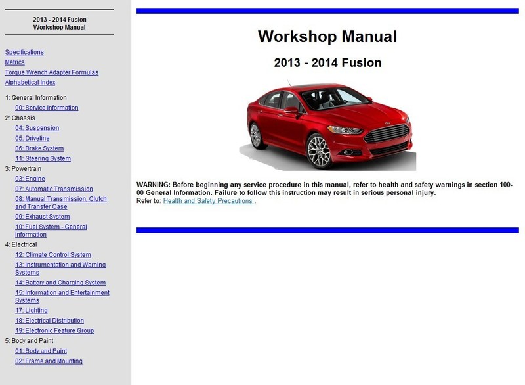Open the Alphabetical Index
Viewport: 525px width, 385px height.
tap(30, 82)
